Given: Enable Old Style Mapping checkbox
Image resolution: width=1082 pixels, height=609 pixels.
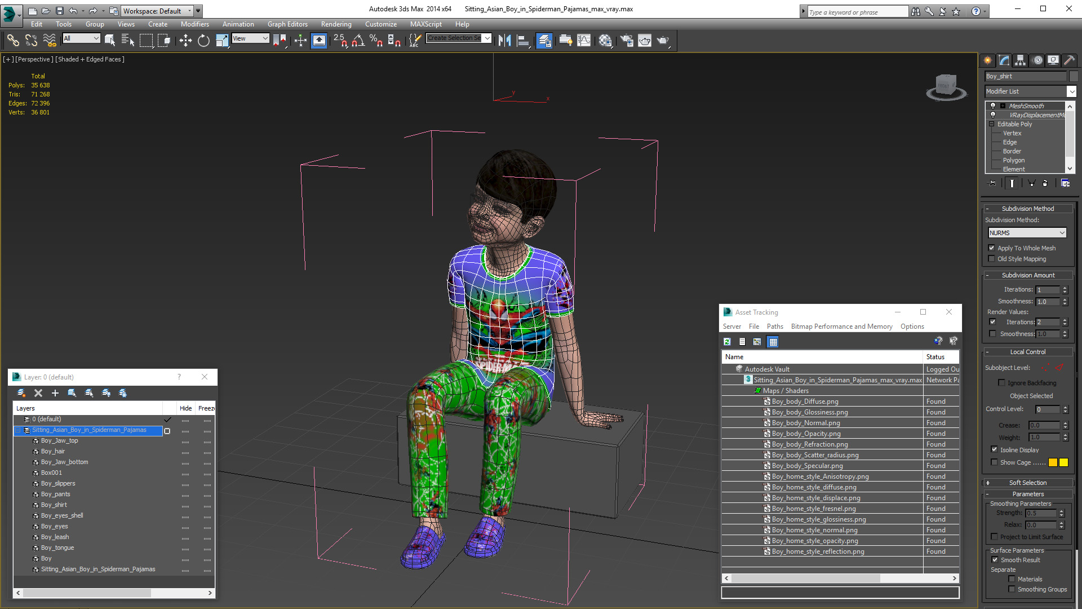Looking at the screenshot, I should pyautogui.click(x=992, y=259).
